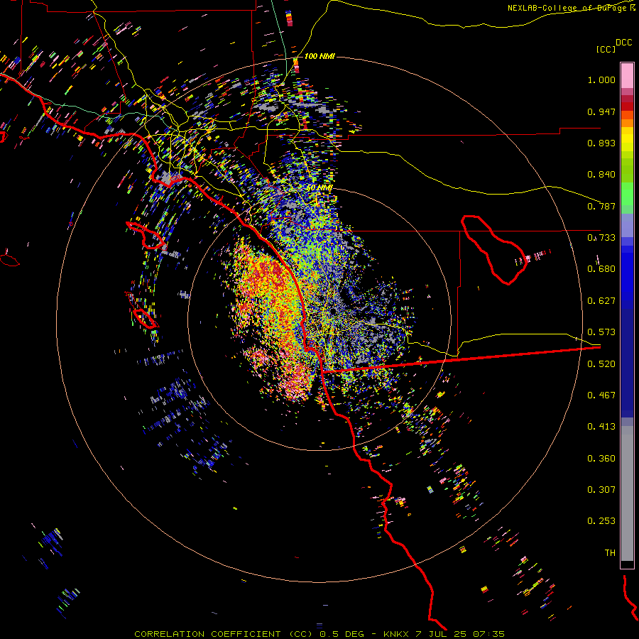Viewport: 639px width, 639px height.
Task: Click the 0.573 scale value
Action: [x=601, y=332]
